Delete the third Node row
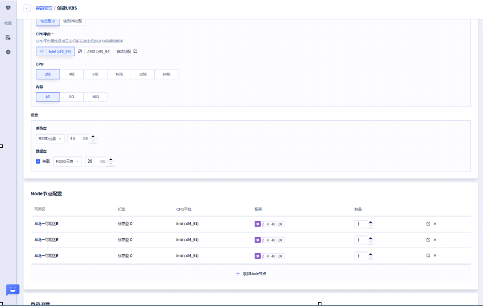Screen dimensions: 483x306 [x=434, y=256]
